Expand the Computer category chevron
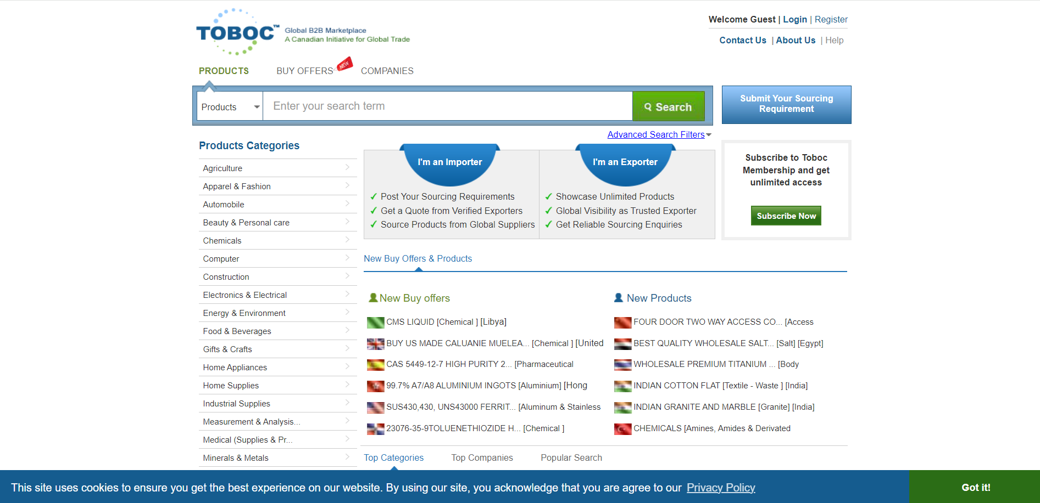The height and width of the screenshot is (503, 1040). 347,258
